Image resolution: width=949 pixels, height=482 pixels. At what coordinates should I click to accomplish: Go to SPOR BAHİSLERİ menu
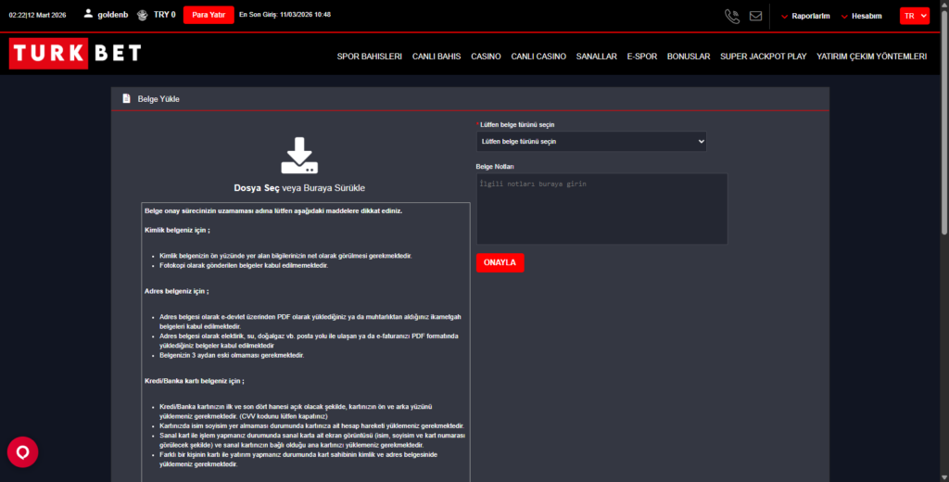pos(369,57)
